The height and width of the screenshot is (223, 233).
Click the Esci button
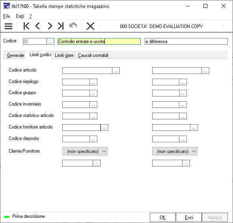[x=189, y=217]
